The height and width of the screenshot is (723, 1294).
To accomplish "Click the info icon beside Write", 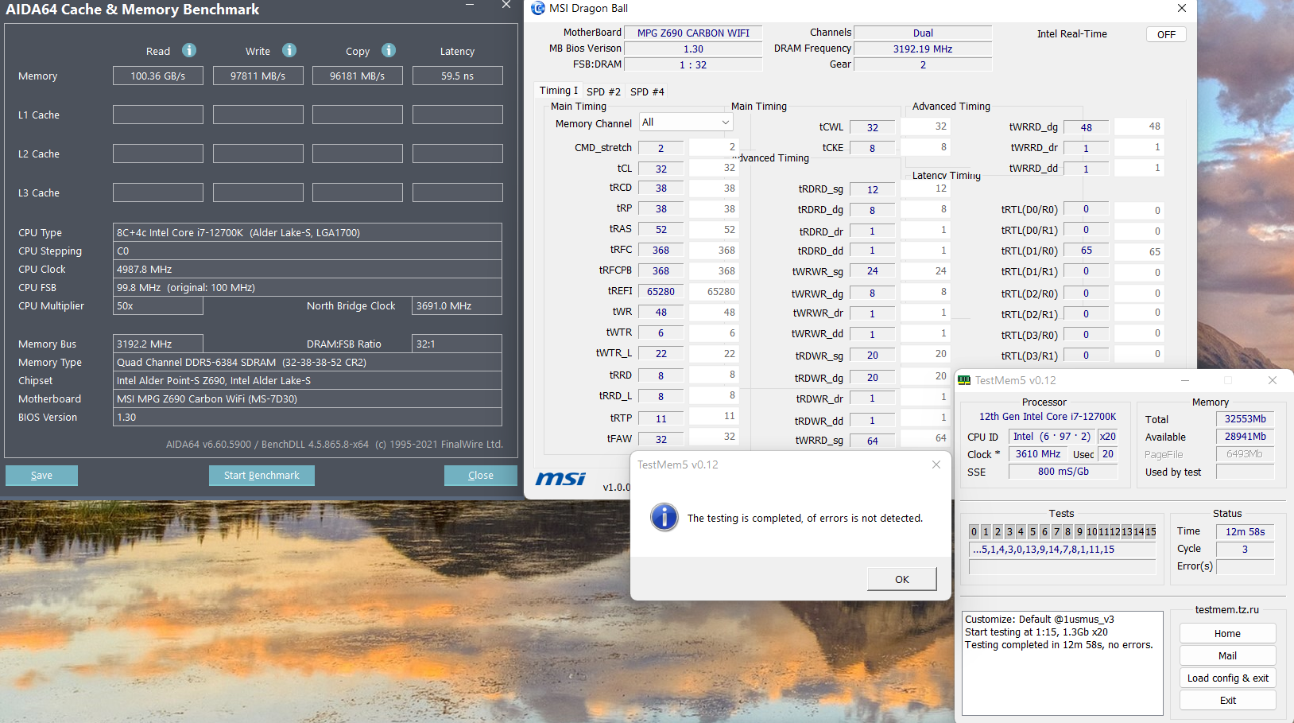I will coord(289,50).
